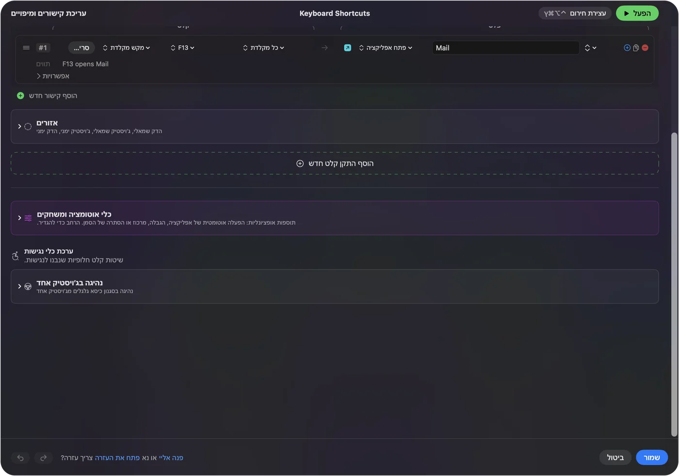Click the green plus icon for הוסף קישור חדש

coord(20,96)
